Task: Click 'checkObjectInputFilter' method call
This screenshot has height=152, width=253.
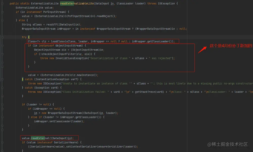Action: click(58, 54)
